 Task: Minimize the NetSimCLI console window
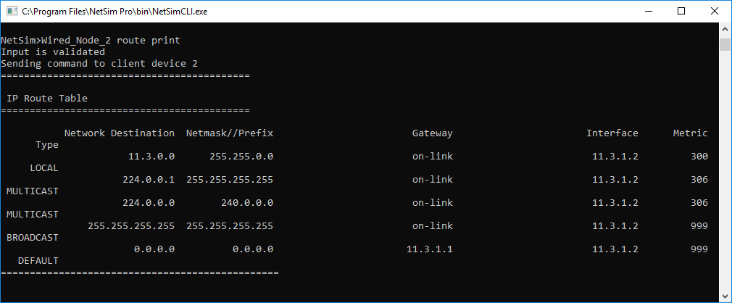point(649,11)
